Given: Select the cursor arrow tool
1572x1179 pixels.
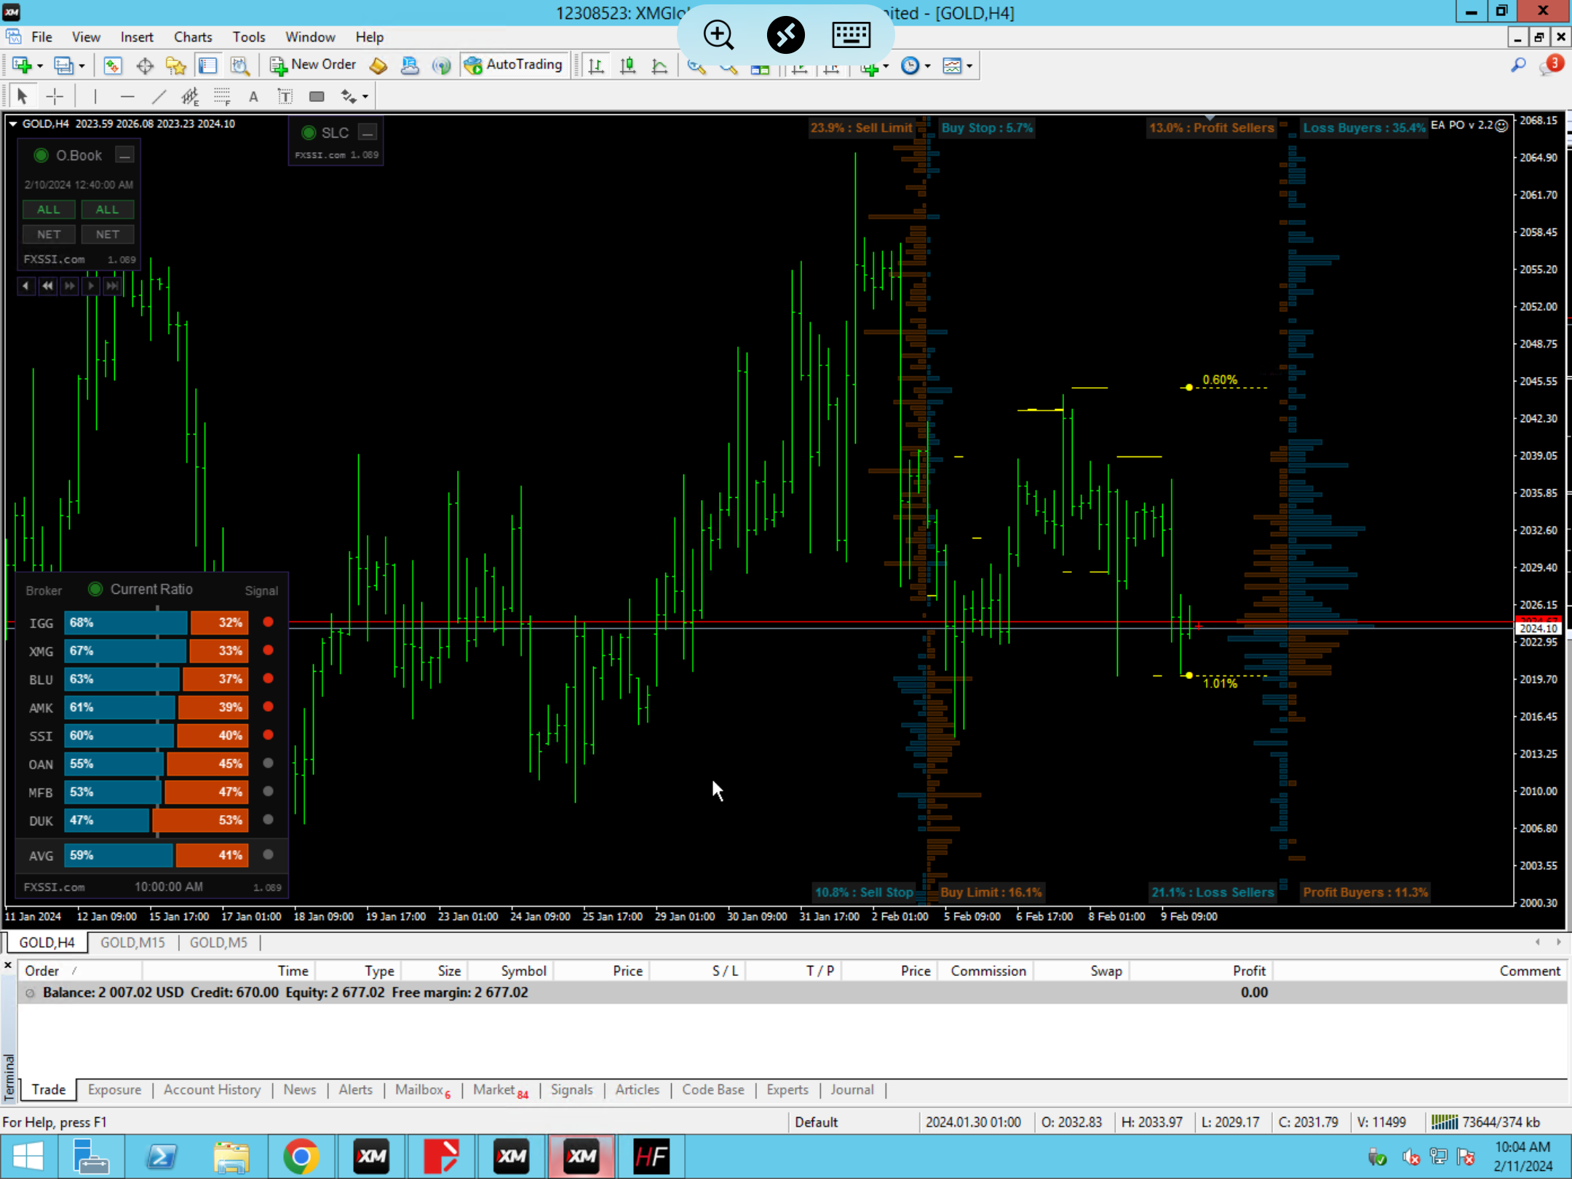Looking at the screenshot, I should point(22,96).
